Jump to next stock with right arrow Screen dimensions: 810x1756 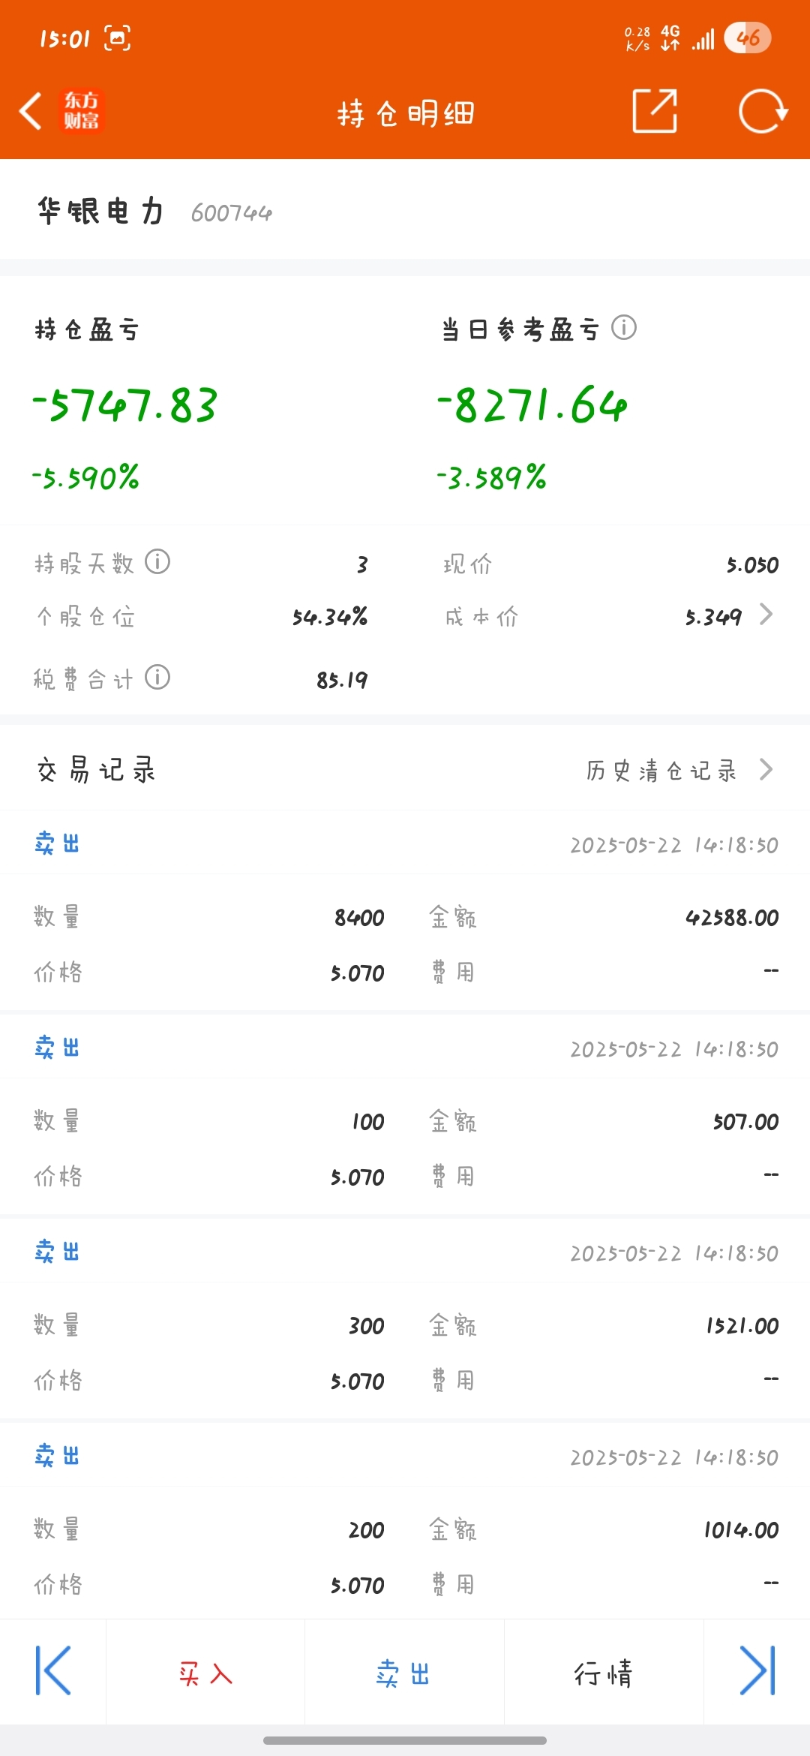click(x=757, y=1670)
